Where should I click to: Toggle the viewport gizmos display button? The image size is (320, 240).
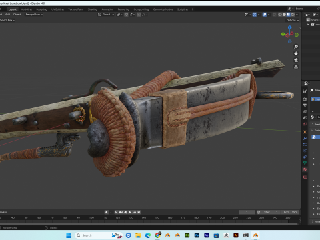pos(255,15)
